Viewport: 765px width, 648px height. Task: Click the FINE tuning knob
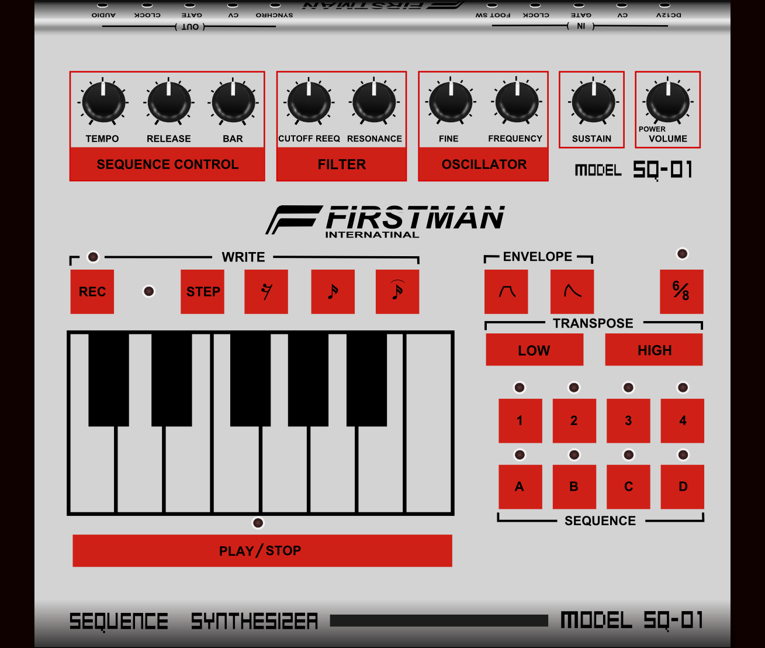451,103
